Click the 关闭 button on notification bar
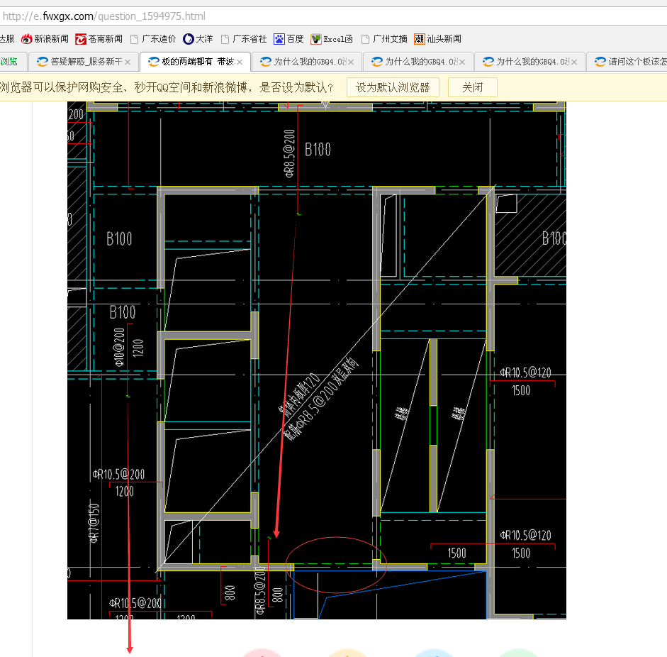Screen dimensions: 667x657 (473, 87)
